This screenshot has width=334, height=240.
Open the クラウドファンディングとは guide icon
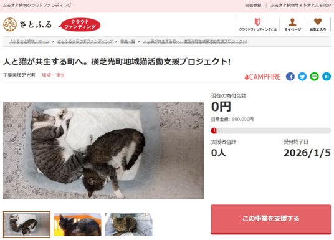pos(257,22)
